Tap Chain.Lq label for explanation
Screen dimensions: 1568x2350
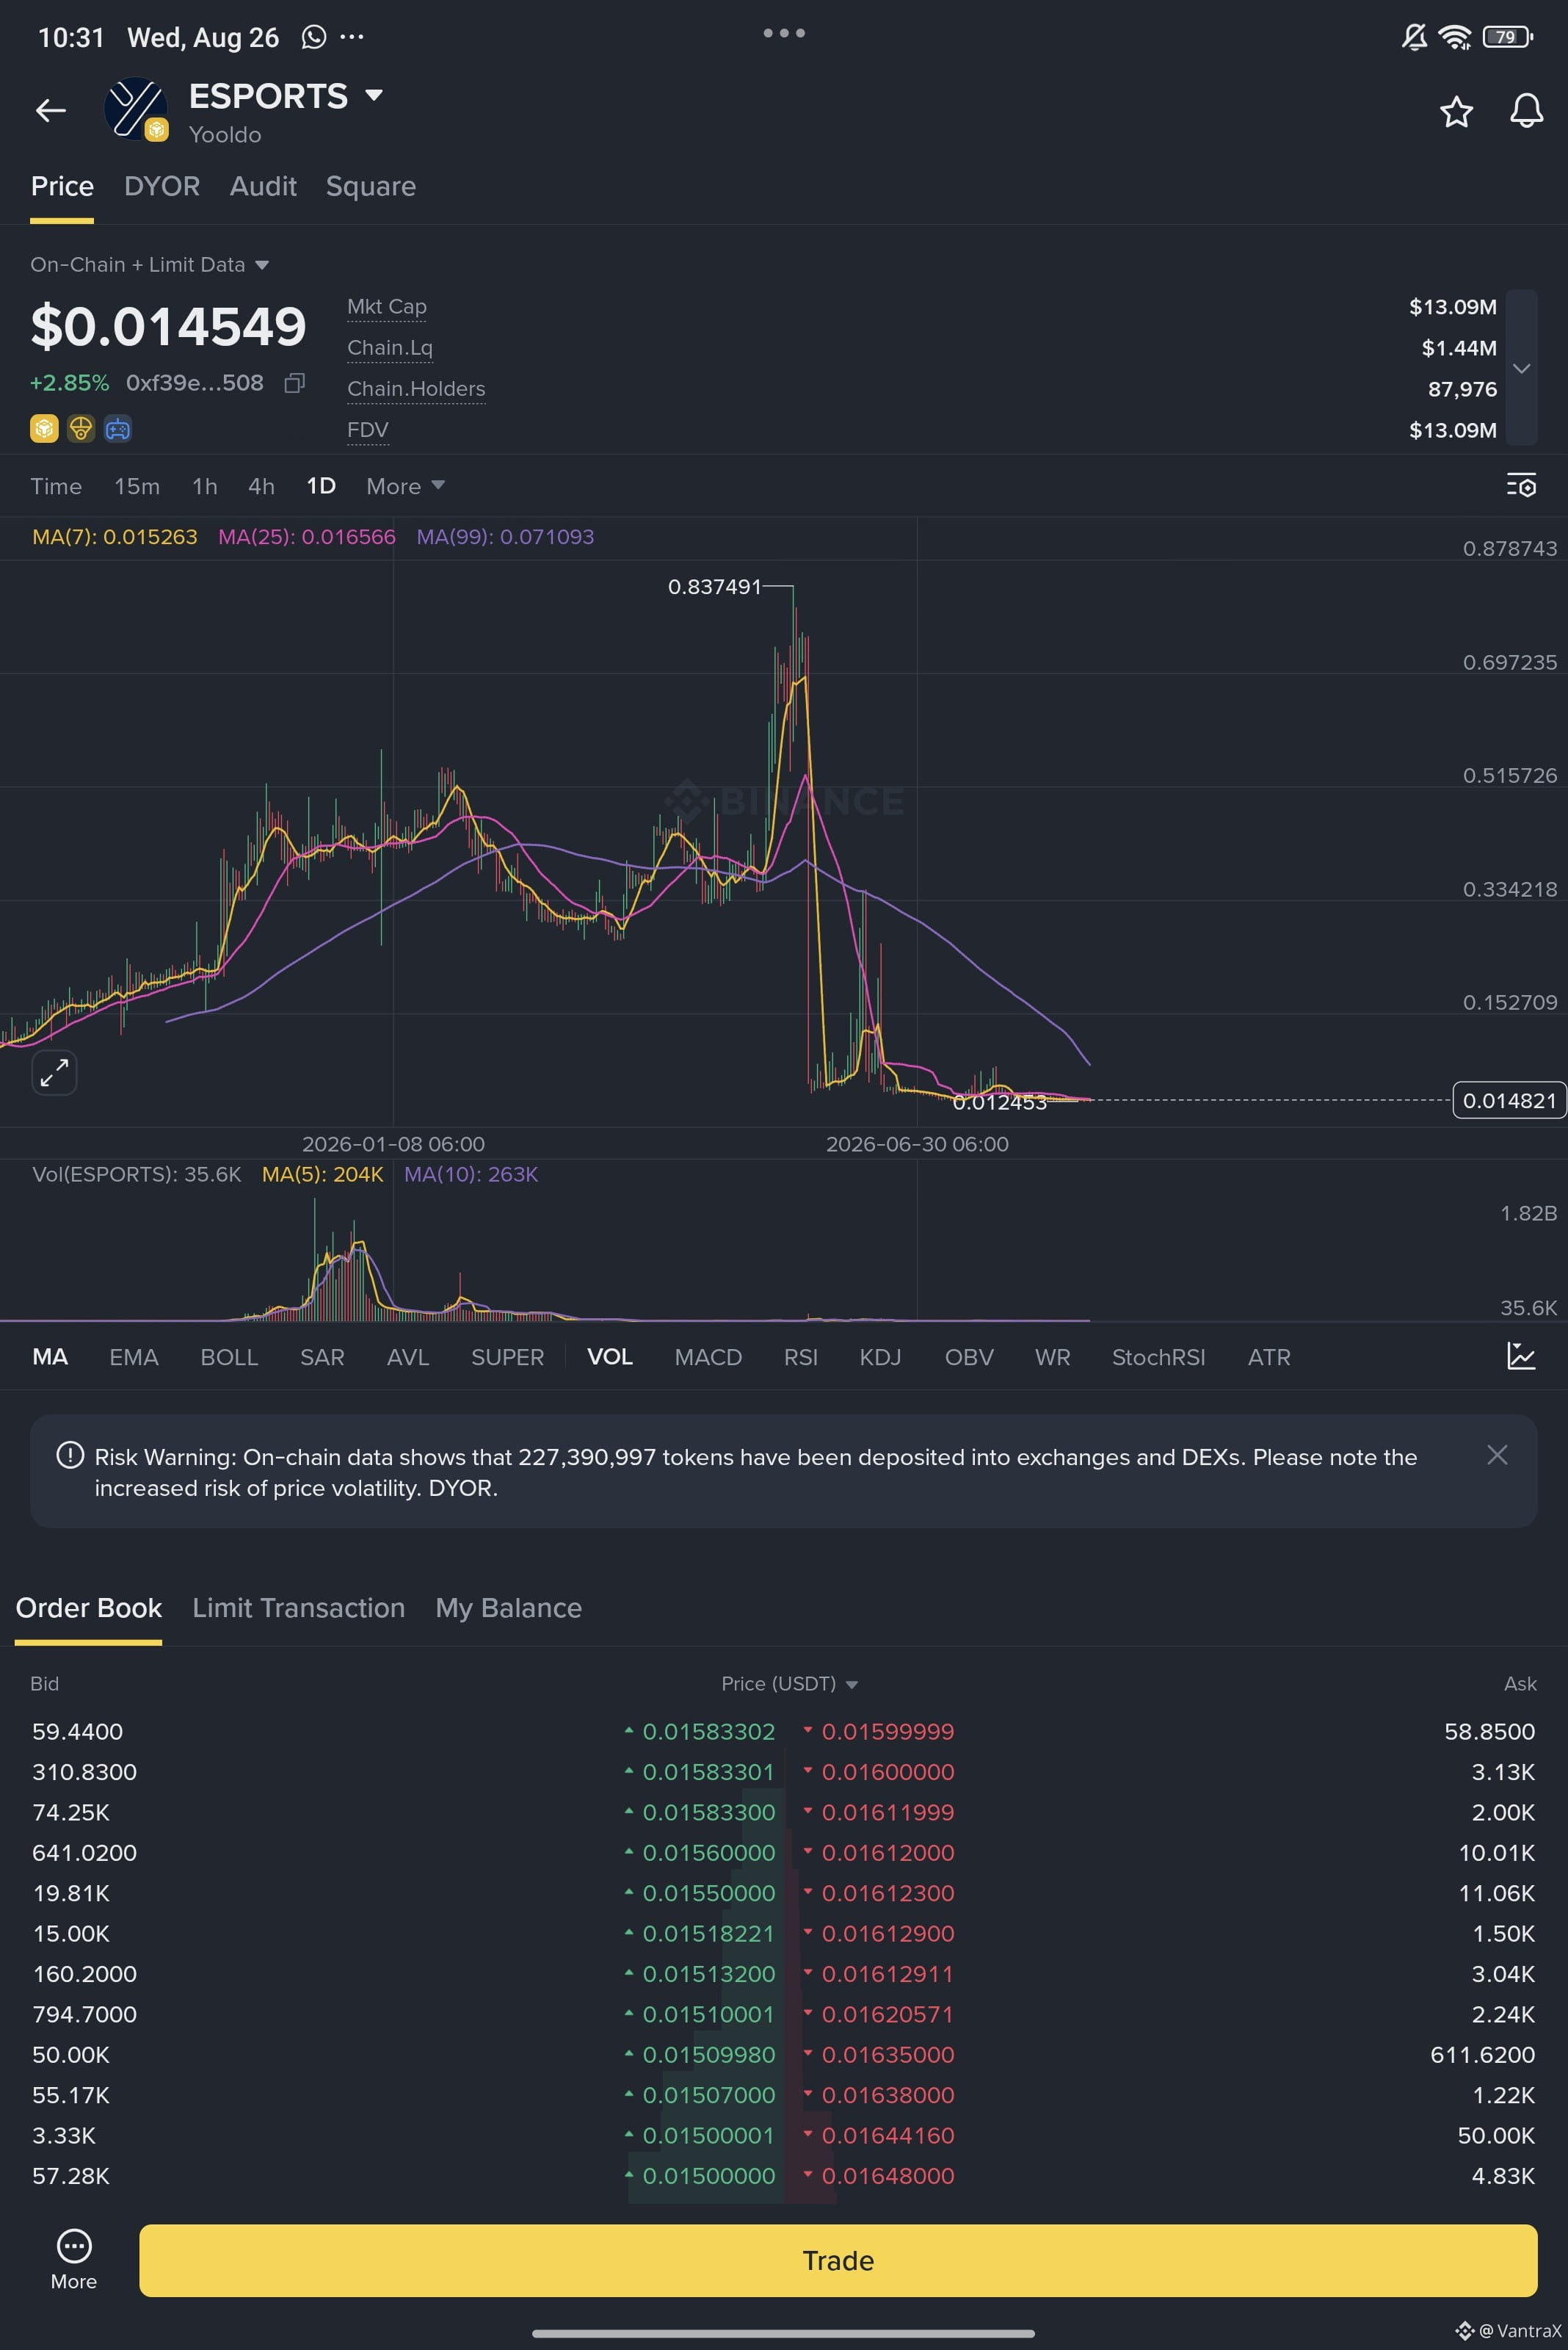[390, 347]
